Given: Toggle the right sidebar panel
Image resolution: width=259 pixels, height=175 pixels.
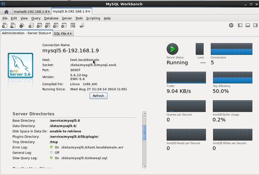Looking at the screenshot, I should (255, 25).
